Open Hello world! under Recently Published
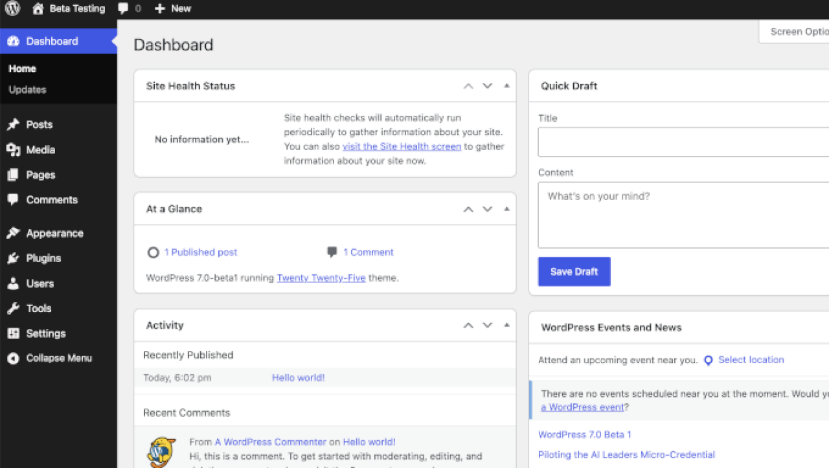Screen dimensions: 829x468 pyautogui.click(x=298, y=378)
